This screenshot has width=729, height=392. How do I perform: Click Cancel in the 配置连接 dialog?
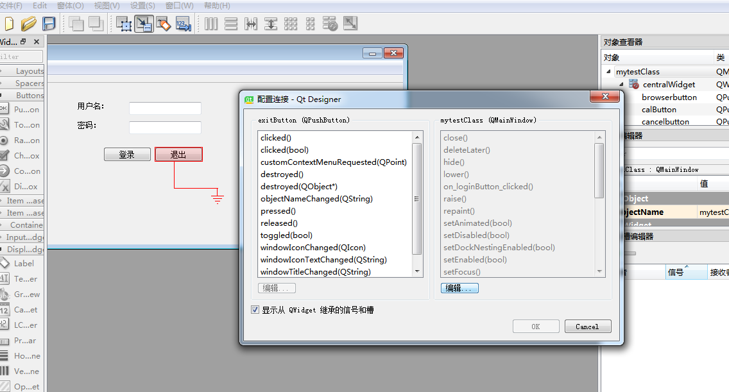[x=588, y=327]
